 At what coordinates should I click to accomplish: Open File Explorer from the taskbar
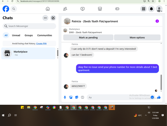tap(29, 107)
